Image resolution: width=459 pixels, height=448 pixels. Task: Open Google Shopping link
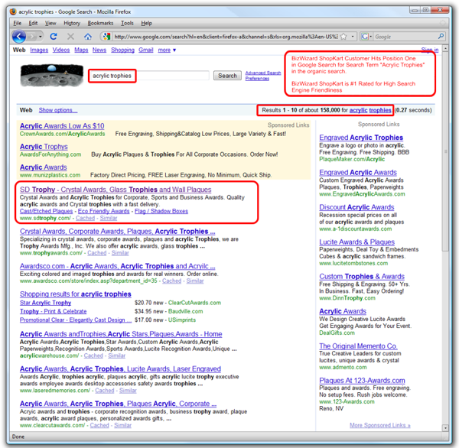pos(122,50)
